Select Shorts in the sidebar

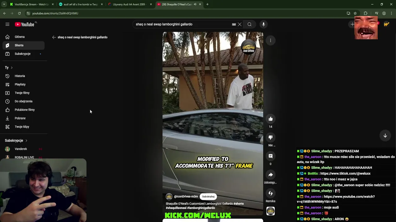click(24, 45)
